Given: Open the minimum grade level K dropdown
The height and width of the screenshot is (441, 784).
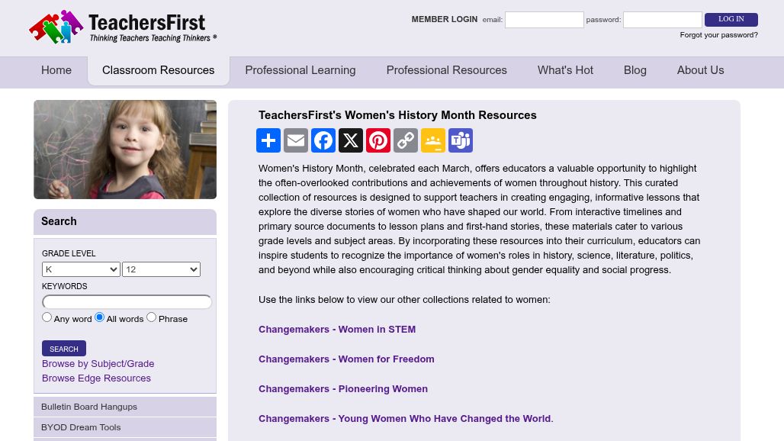Looking at the screenshot, I should [x=81, y=269].
